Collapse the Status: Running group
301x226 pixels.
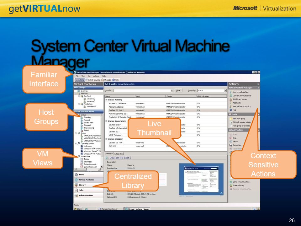tap(106, 100)
